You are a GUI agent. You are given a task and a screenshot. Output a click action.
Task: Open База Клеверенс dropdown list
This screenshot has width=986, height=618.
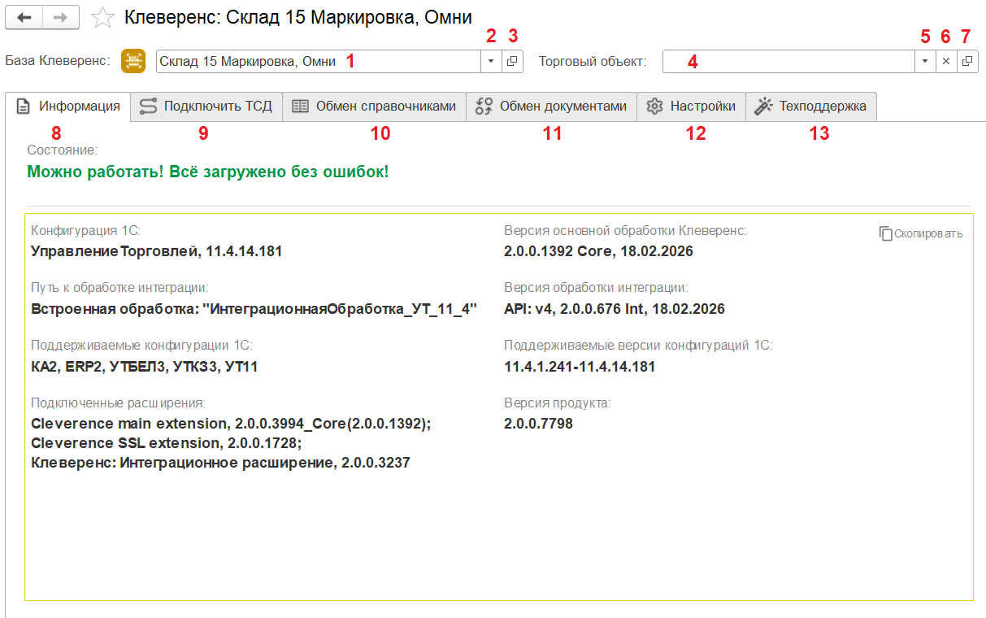coord(491,61)
